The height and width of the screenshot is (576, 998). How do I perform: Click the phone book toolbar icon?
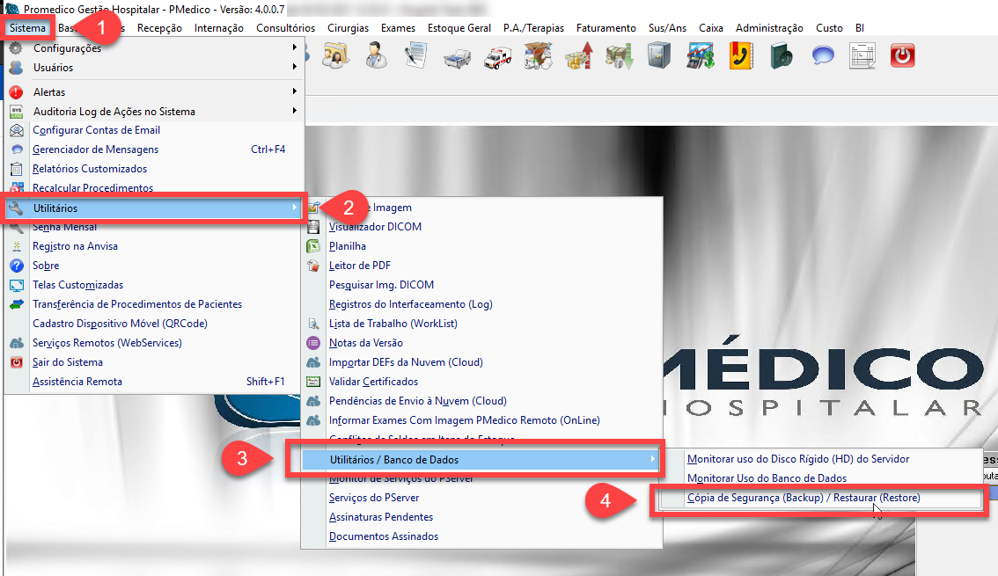740,57
